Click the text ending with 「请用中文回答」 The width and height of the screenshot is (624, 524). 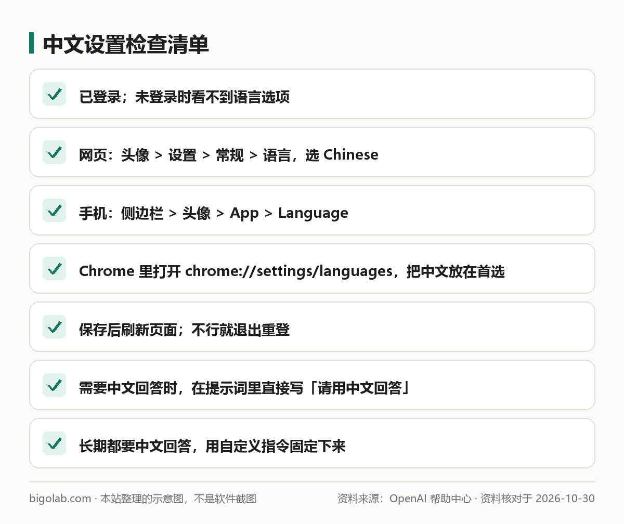pyautogui.click(x=245, y=388)
